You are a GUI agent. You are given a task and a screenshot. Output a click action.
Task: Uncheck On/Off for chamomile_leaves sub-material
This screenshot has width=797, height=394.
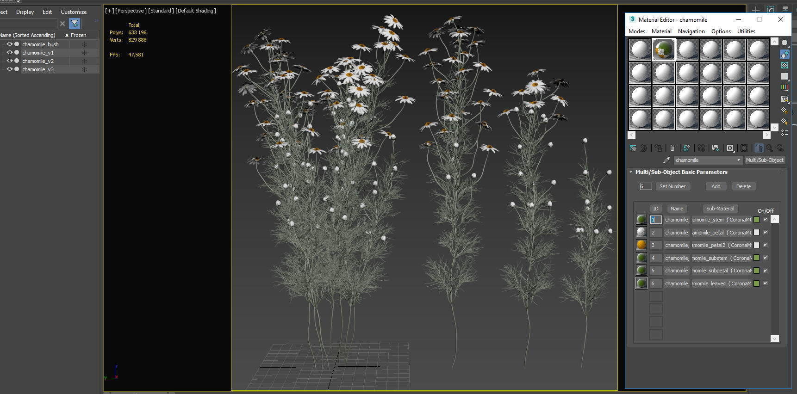[x=765, y=283]
